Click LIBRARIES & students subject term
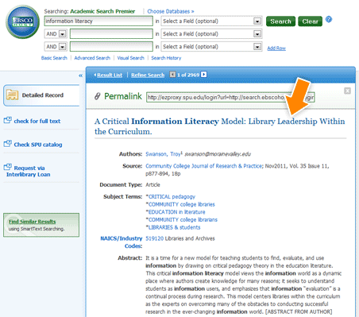 point(175,227)
